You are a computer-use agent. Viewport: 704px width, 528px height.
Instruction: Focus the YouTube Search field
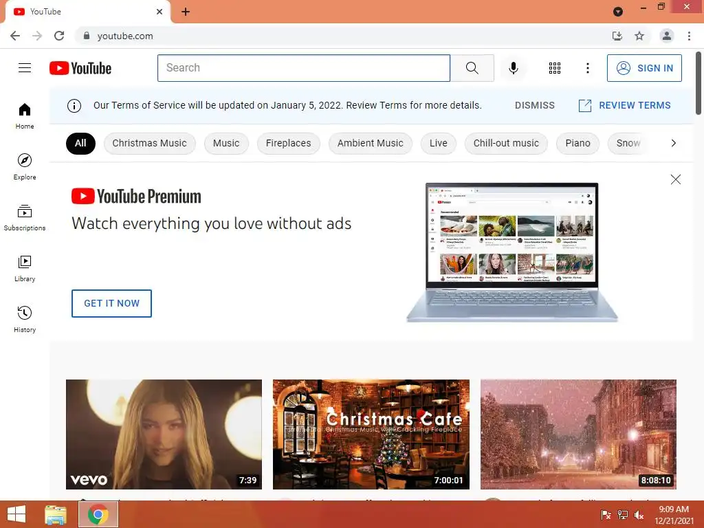pyautogui.click(x=304, y=68)
